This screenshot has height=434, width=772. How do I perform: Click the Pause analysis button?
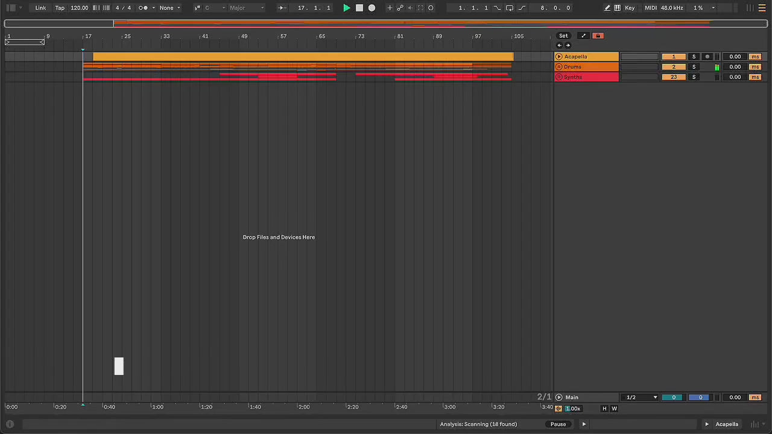click(558, 424)
